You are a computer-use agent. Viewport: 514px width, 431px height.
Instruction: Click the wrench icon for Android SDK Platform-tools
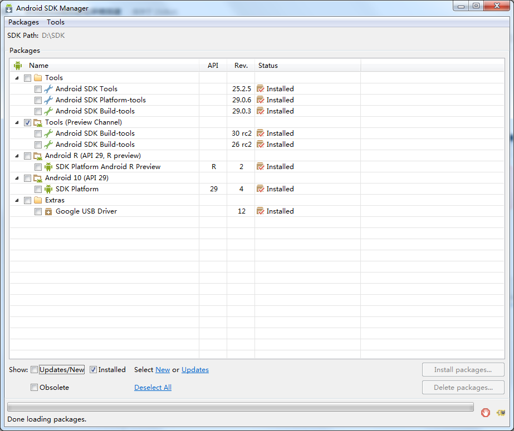(48, 100)
